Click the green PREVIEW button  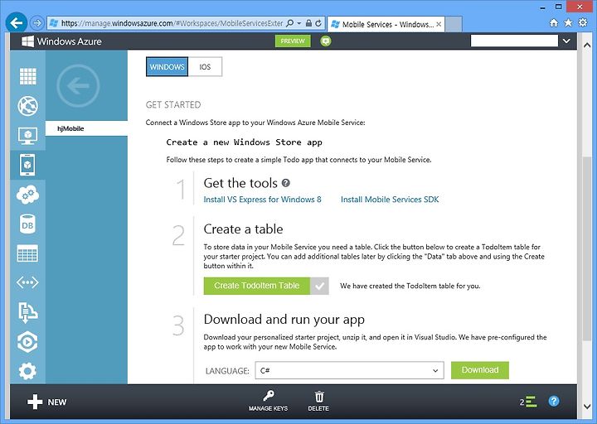[x=293, y=41]
